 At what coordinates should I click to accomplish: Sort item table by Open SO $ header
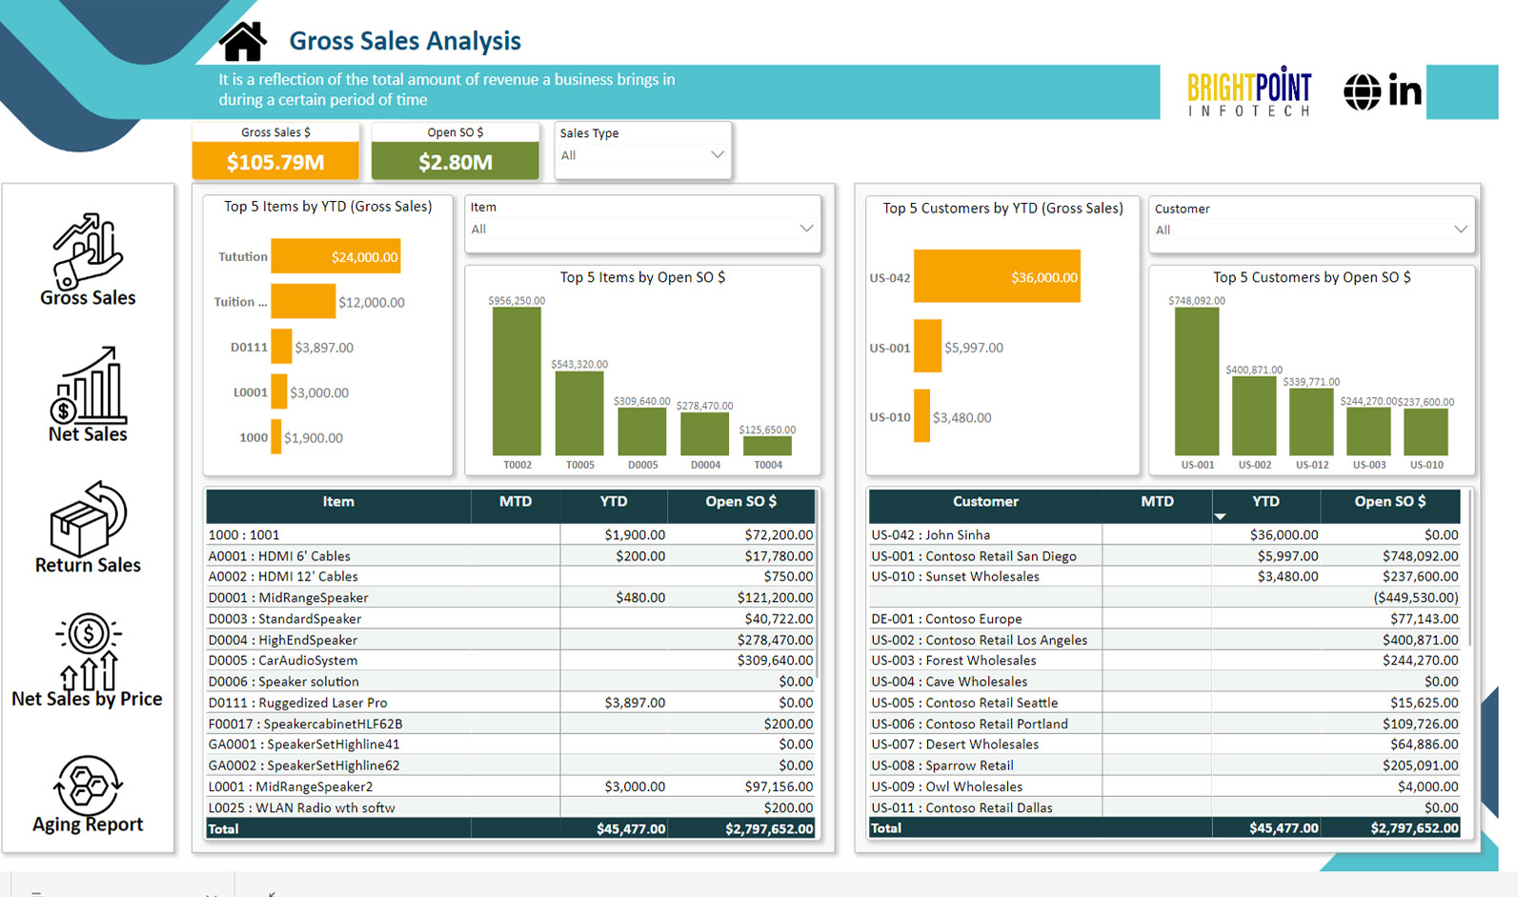tap(740, 502)
